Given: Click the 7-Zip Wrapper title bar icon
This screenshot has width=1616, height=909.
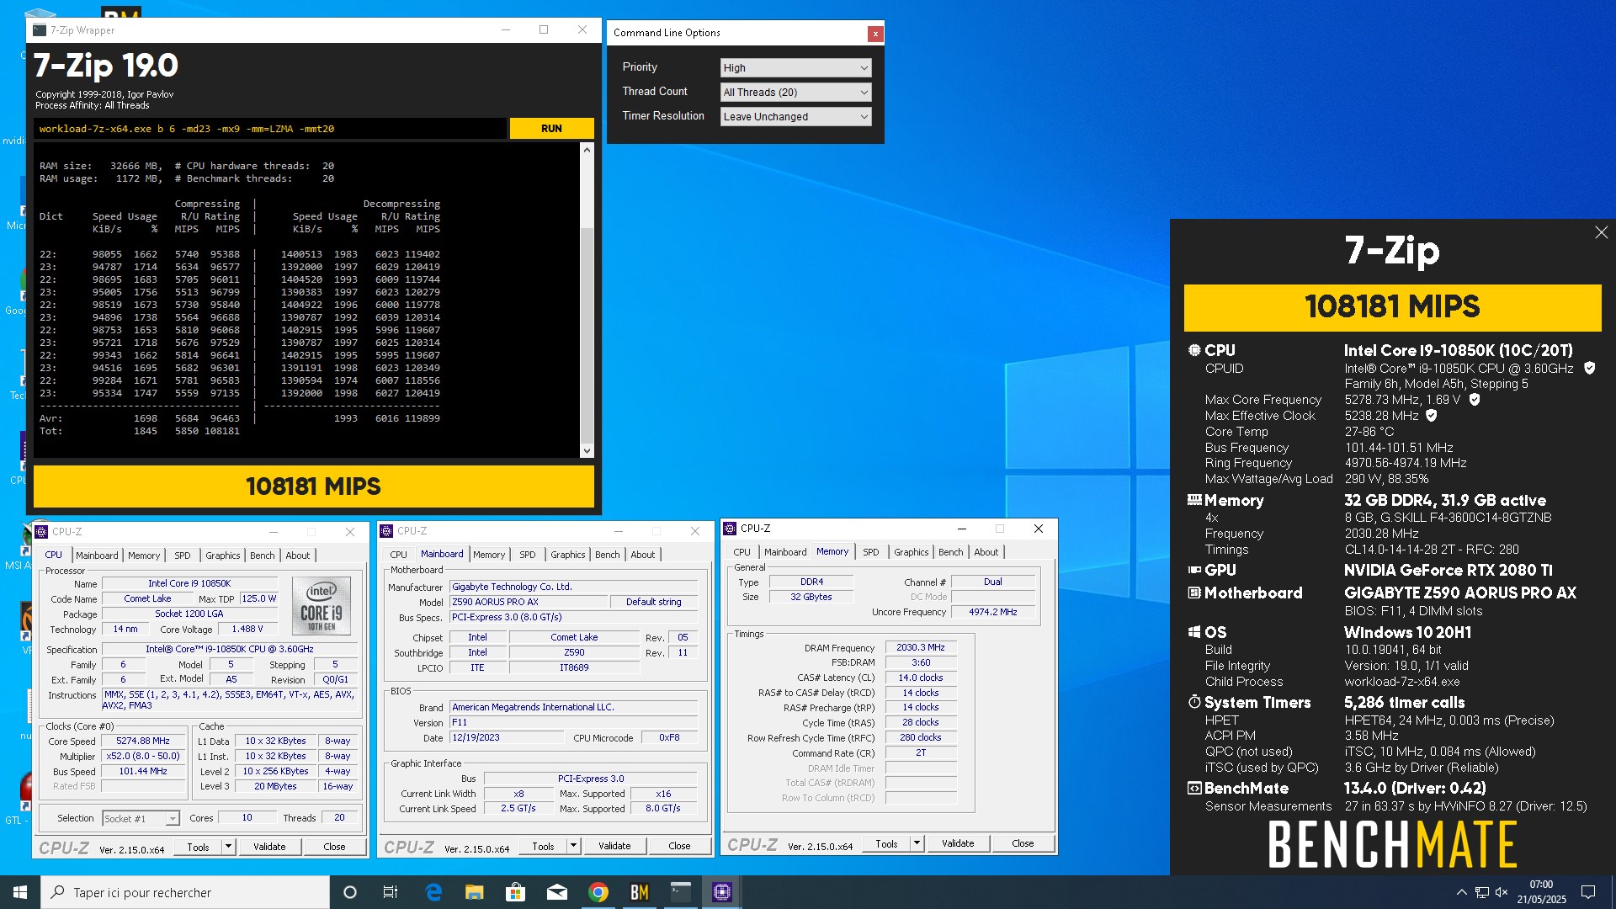Looking at the screenshot, I should [x=40, y=30].
